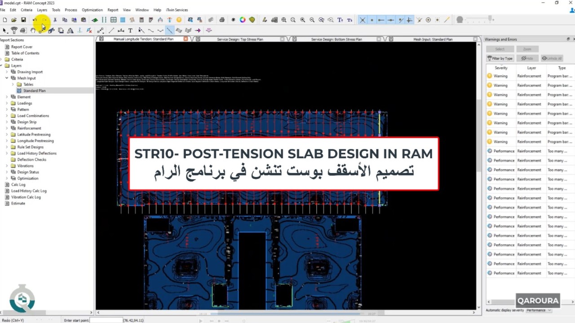The width and height of the screenshot is (575, 323).
Task: Select the funnel filter tool
Action: [x=14, y=31]
